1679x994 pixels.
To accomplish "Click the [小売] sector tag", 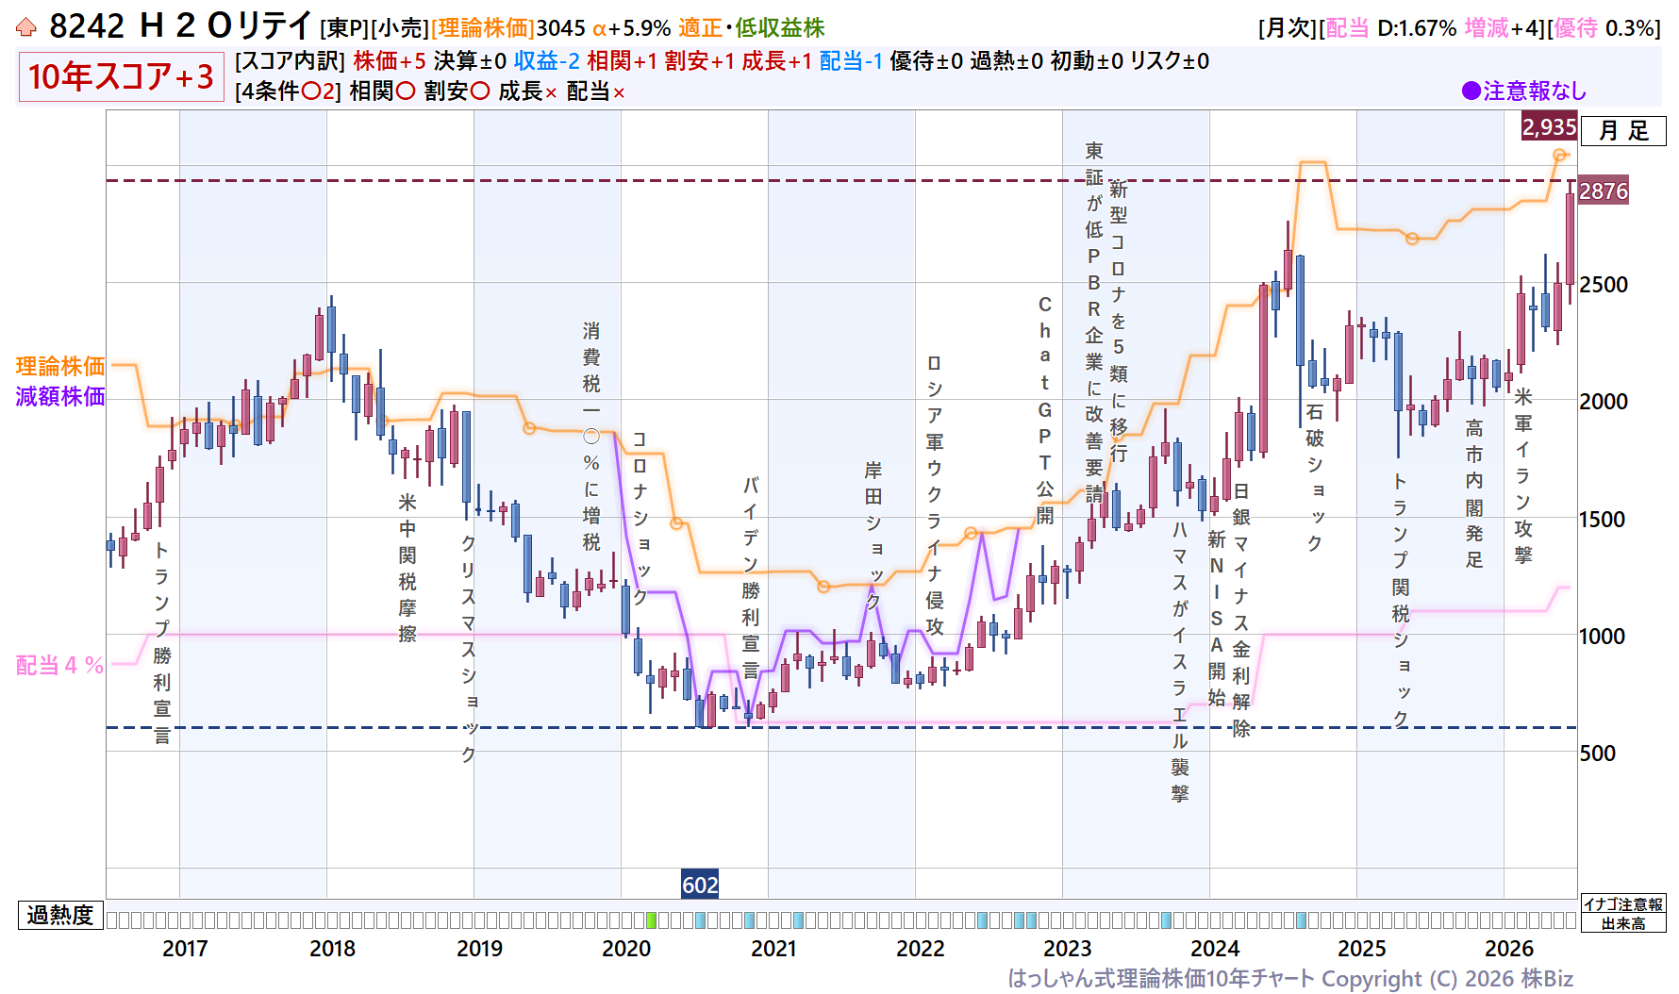I will tap(401, 28).
